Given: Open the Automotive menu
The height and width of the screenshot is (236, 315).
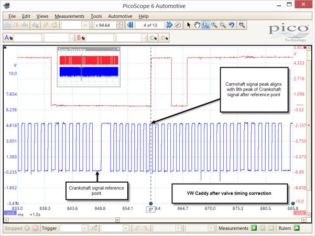Looking at the screenshot, I should (x=120, y=16).
